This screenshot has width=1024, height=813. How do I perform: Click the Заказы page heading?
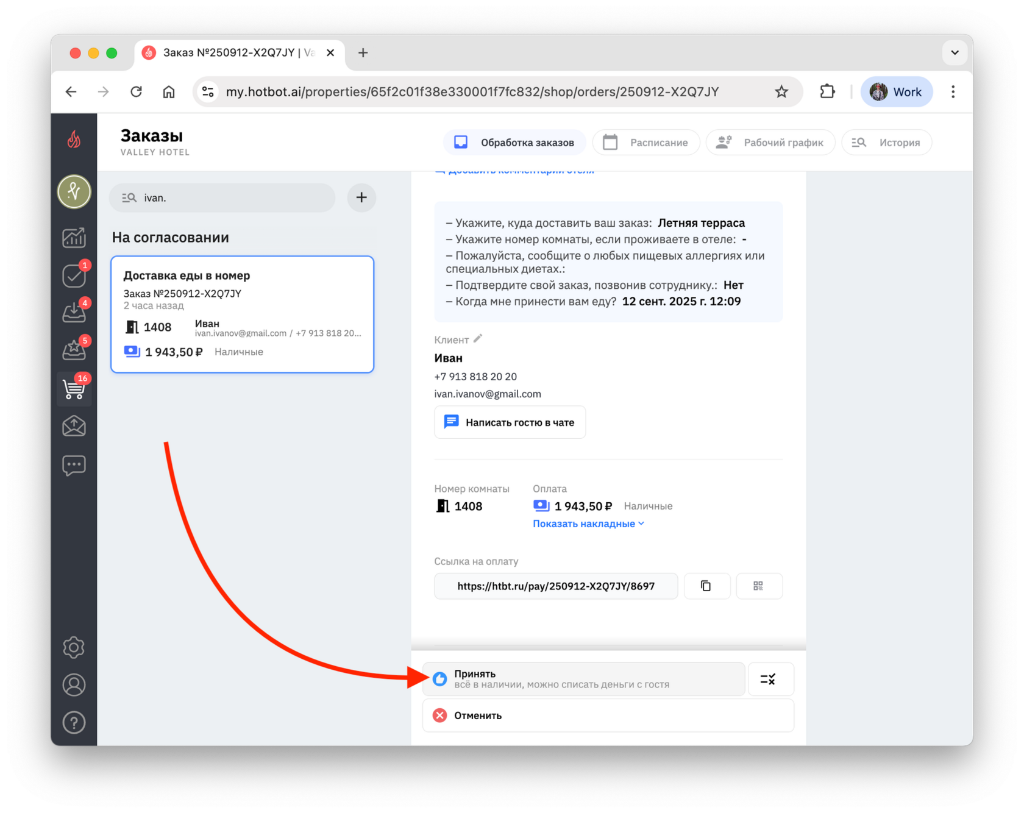(x=152, y=136)
